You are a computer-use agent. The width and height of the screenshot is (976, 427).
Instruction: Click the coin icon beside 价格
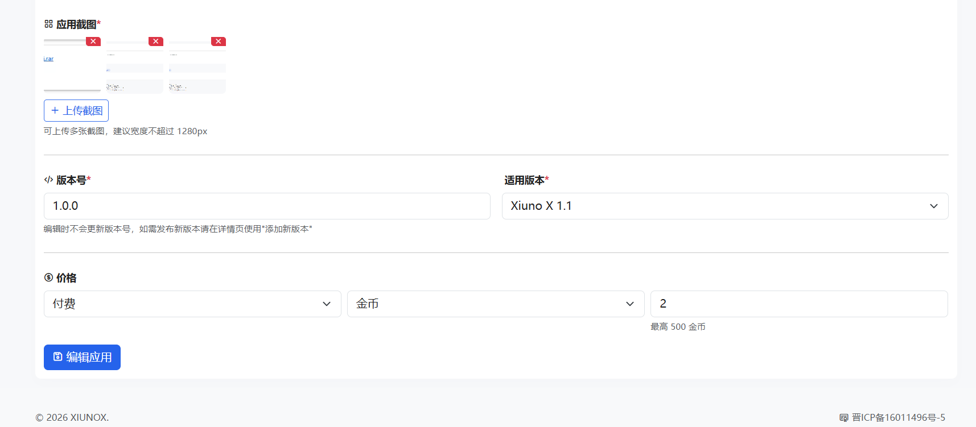coord(48,277)
